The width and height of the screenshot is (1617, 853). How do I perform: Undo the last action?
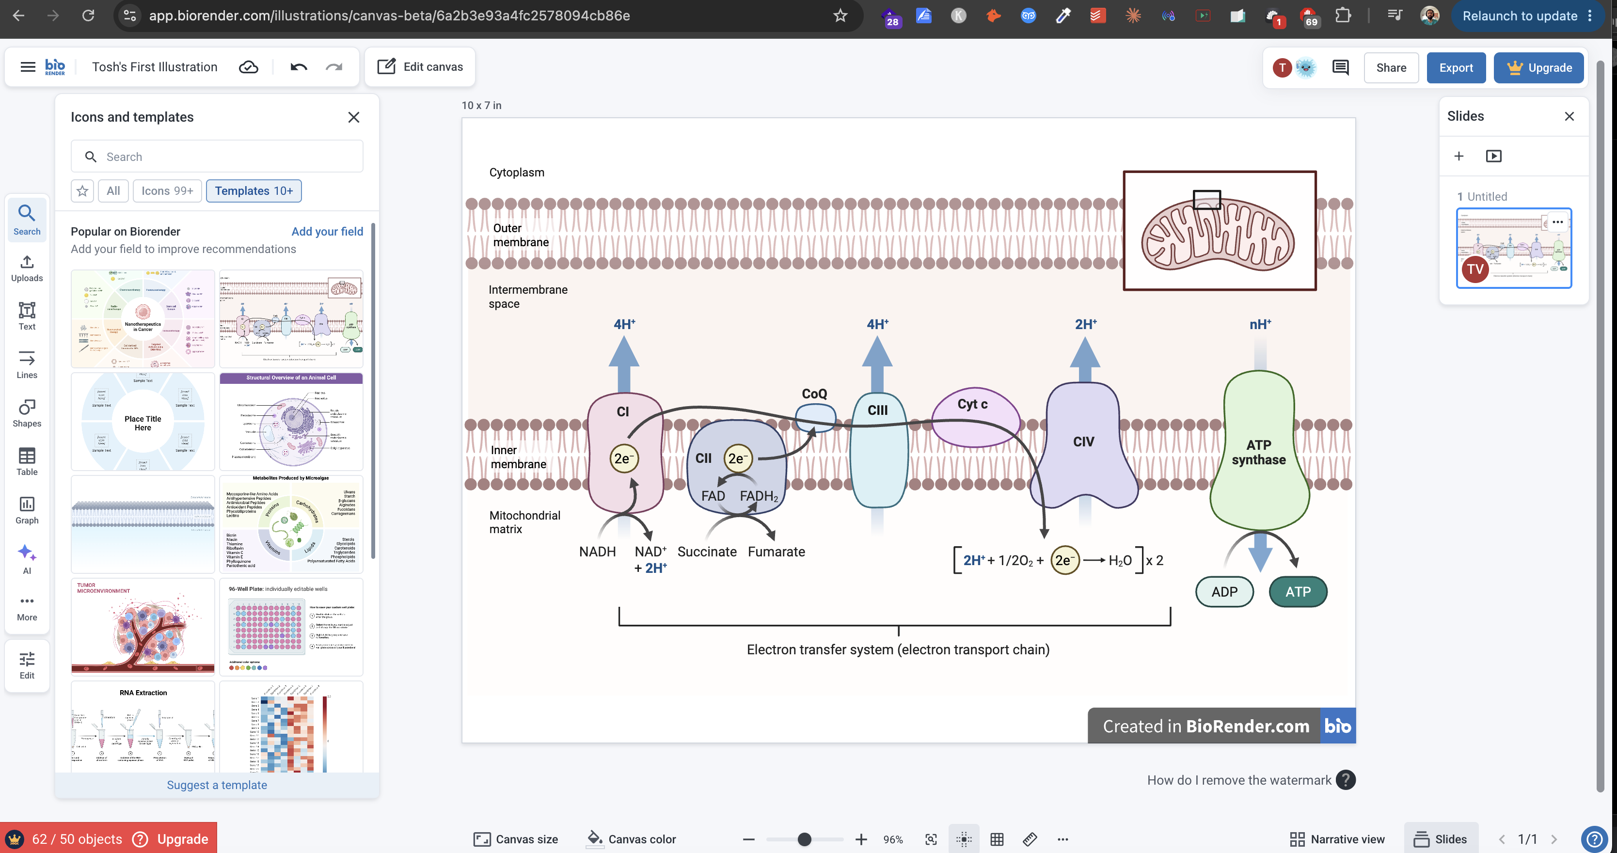pos(299,66)
